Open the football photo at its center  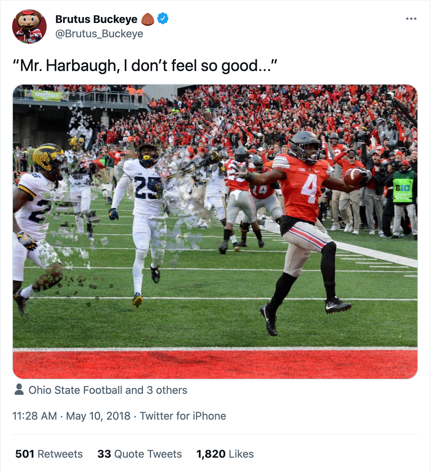point(215,232)
